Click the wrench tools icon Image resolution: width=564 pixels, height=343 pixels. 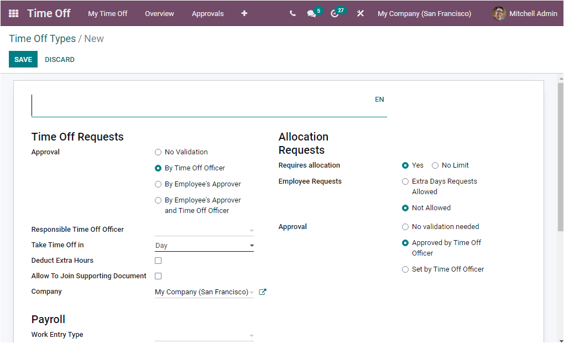(360, 13)
